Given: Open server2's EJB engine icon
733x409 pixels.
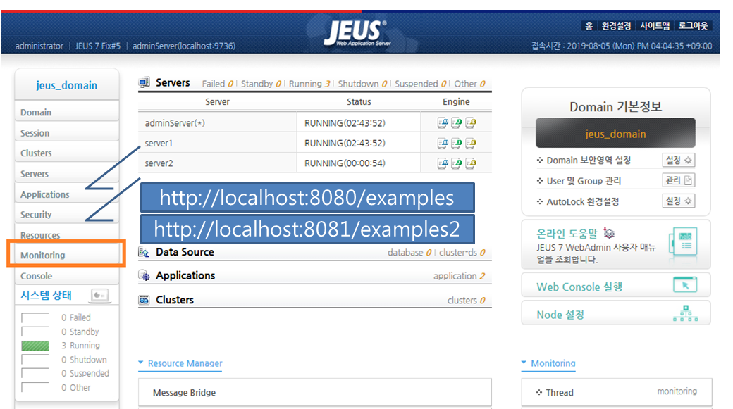Looking at the screenshot, I should coord(471,163).
